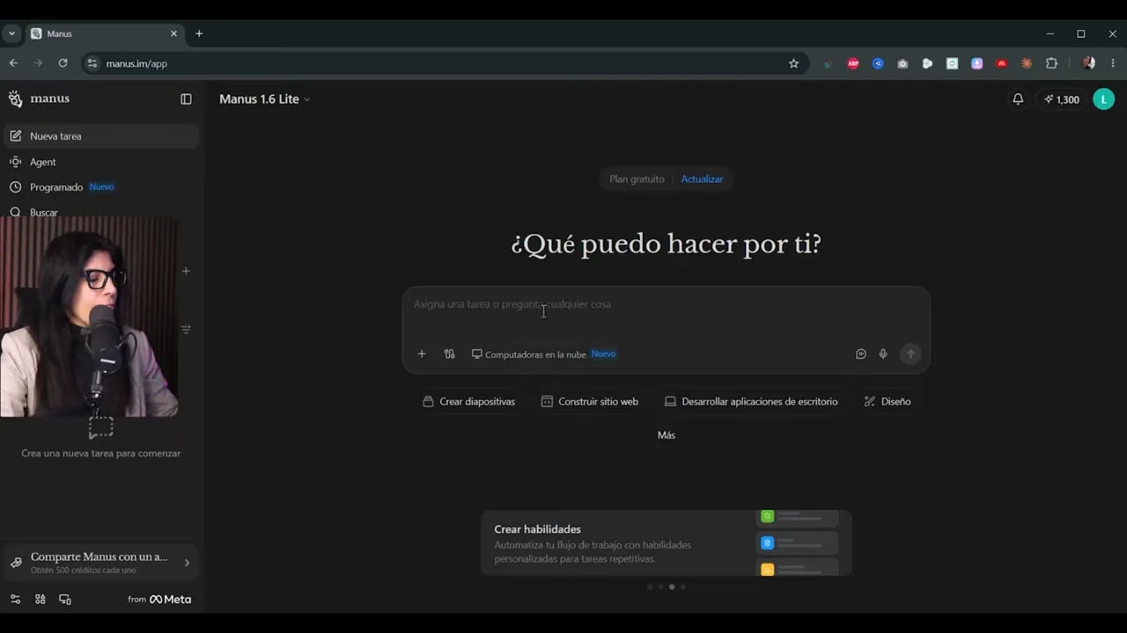Click the plus icon beside the webcam overlay

186,272
